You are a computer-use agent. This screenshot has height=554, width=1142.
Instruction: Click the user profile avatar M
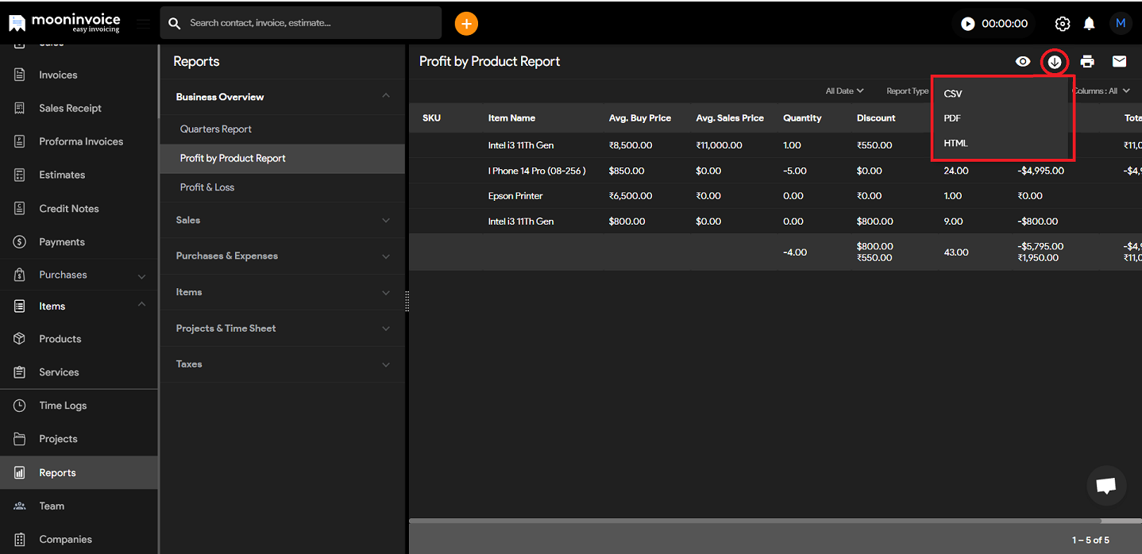point(1121,24)
